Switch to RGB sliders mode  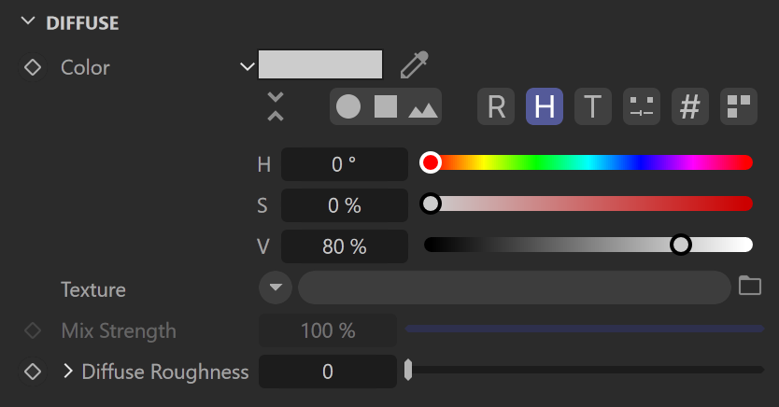[496, 106]
